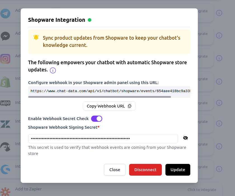Disconnect the Shopware integration
The height and width of the screenshot is (196, 235).
coord(145,170)
